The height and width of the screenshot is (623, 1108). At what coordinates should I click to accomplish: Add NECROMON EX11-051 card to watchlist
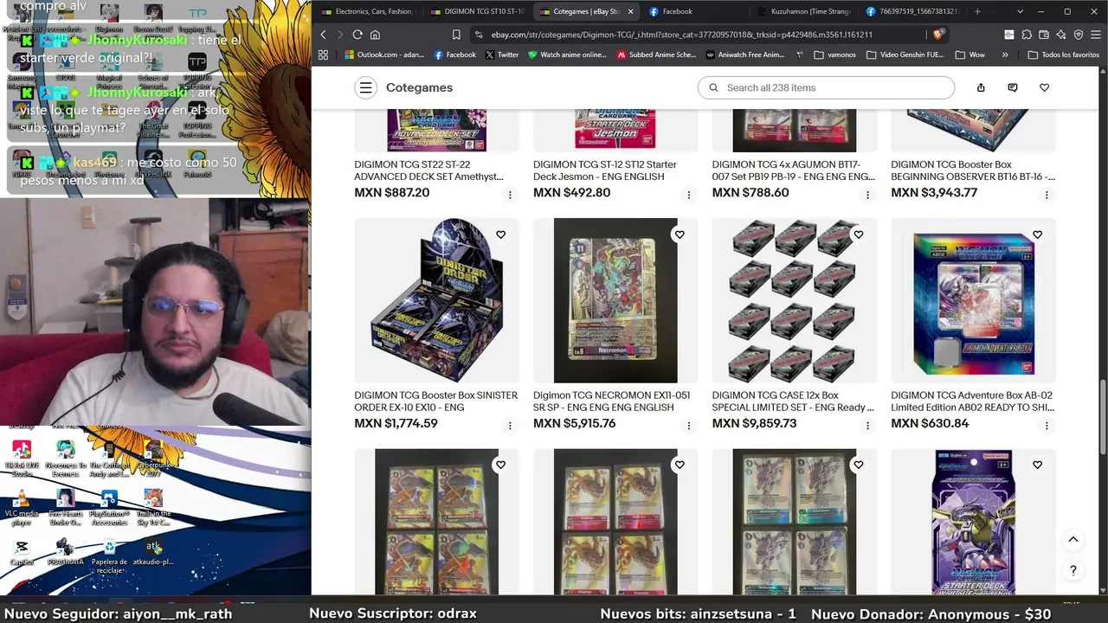(680, 234)
